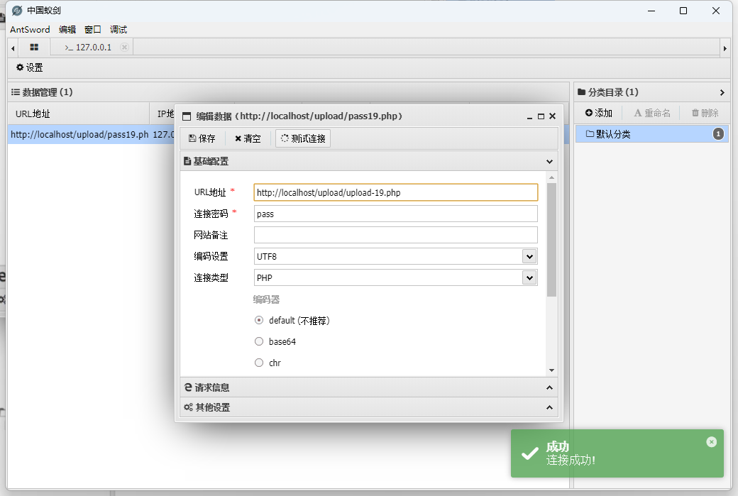
Task: Click 添加 to add a category
Action: point(598,114)
